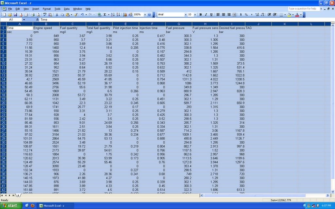
Task: Expand the Undo history arrow
Action: (x=86, y=14)
